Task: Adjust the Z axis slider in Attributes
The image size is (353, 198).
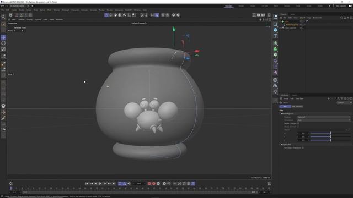Action: (330, 140)
